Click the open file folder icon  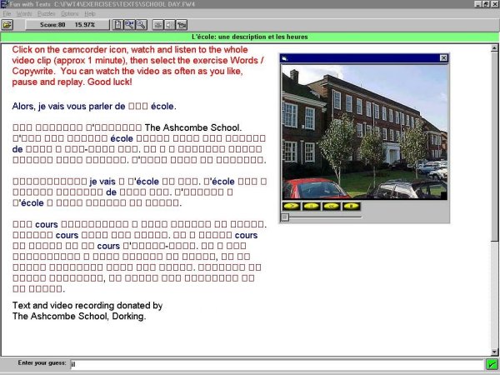pyautogui.click(x=7, y=25)
